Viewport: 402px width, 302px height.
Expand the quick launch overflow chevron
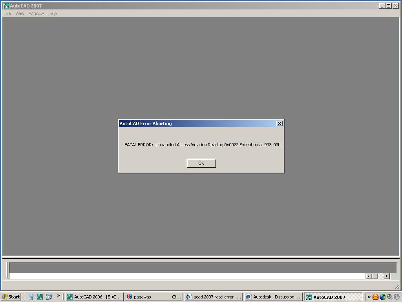click(x=58, y=296)
